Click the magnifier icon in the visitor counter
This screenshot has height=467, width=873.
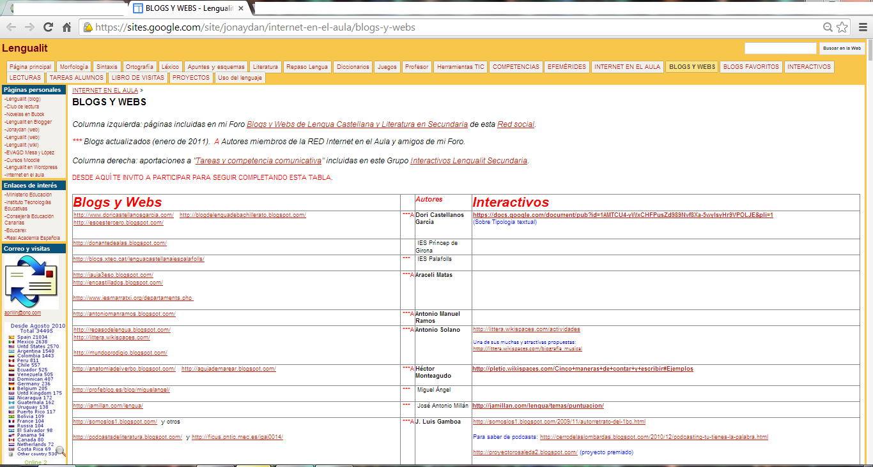point(61,451)
